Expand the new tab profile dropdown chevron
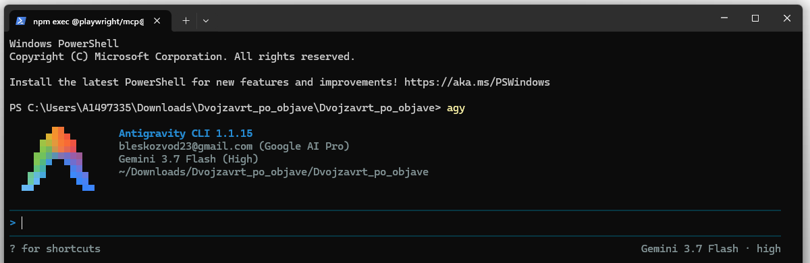Image resolution: width=810 pixels, height=263 pixels. [x=206, y=21]
